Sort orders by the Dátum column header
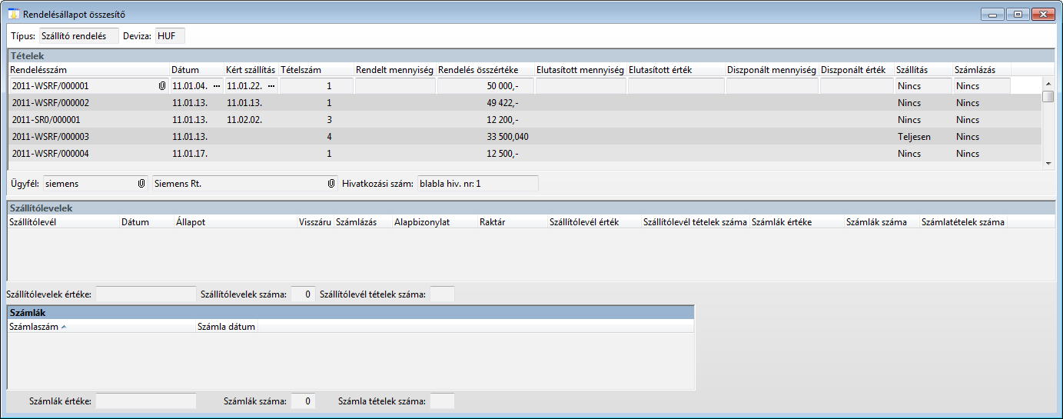Screen dimensions: 1063x419 pos(197,70)
